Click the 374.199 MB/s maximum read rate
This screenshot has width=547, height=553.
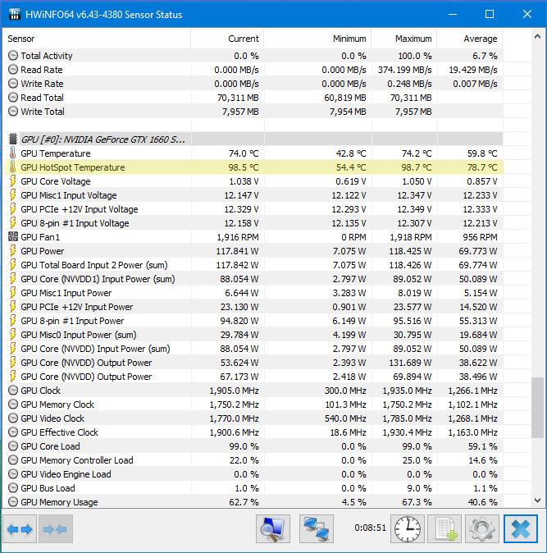point(404,70)
